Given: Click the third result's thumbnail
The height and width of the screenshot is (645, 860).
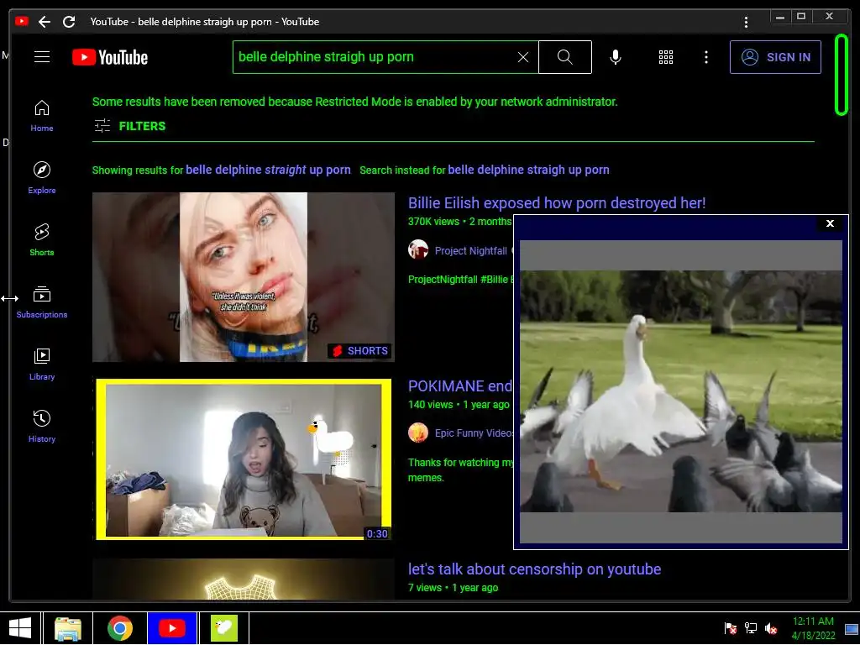Looking at the screenshot, I should pyautogui.click(x=244, y=579).
